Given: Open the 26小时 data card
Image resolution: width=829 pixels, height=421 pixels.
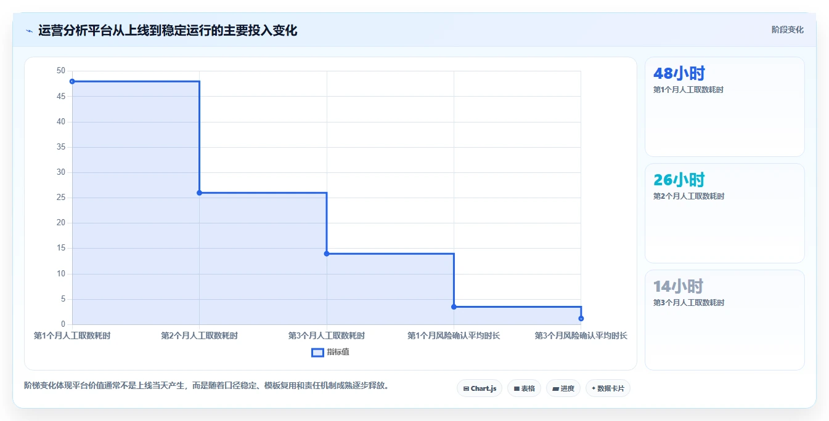Looking at the screenshot, I should coord(725,213).
